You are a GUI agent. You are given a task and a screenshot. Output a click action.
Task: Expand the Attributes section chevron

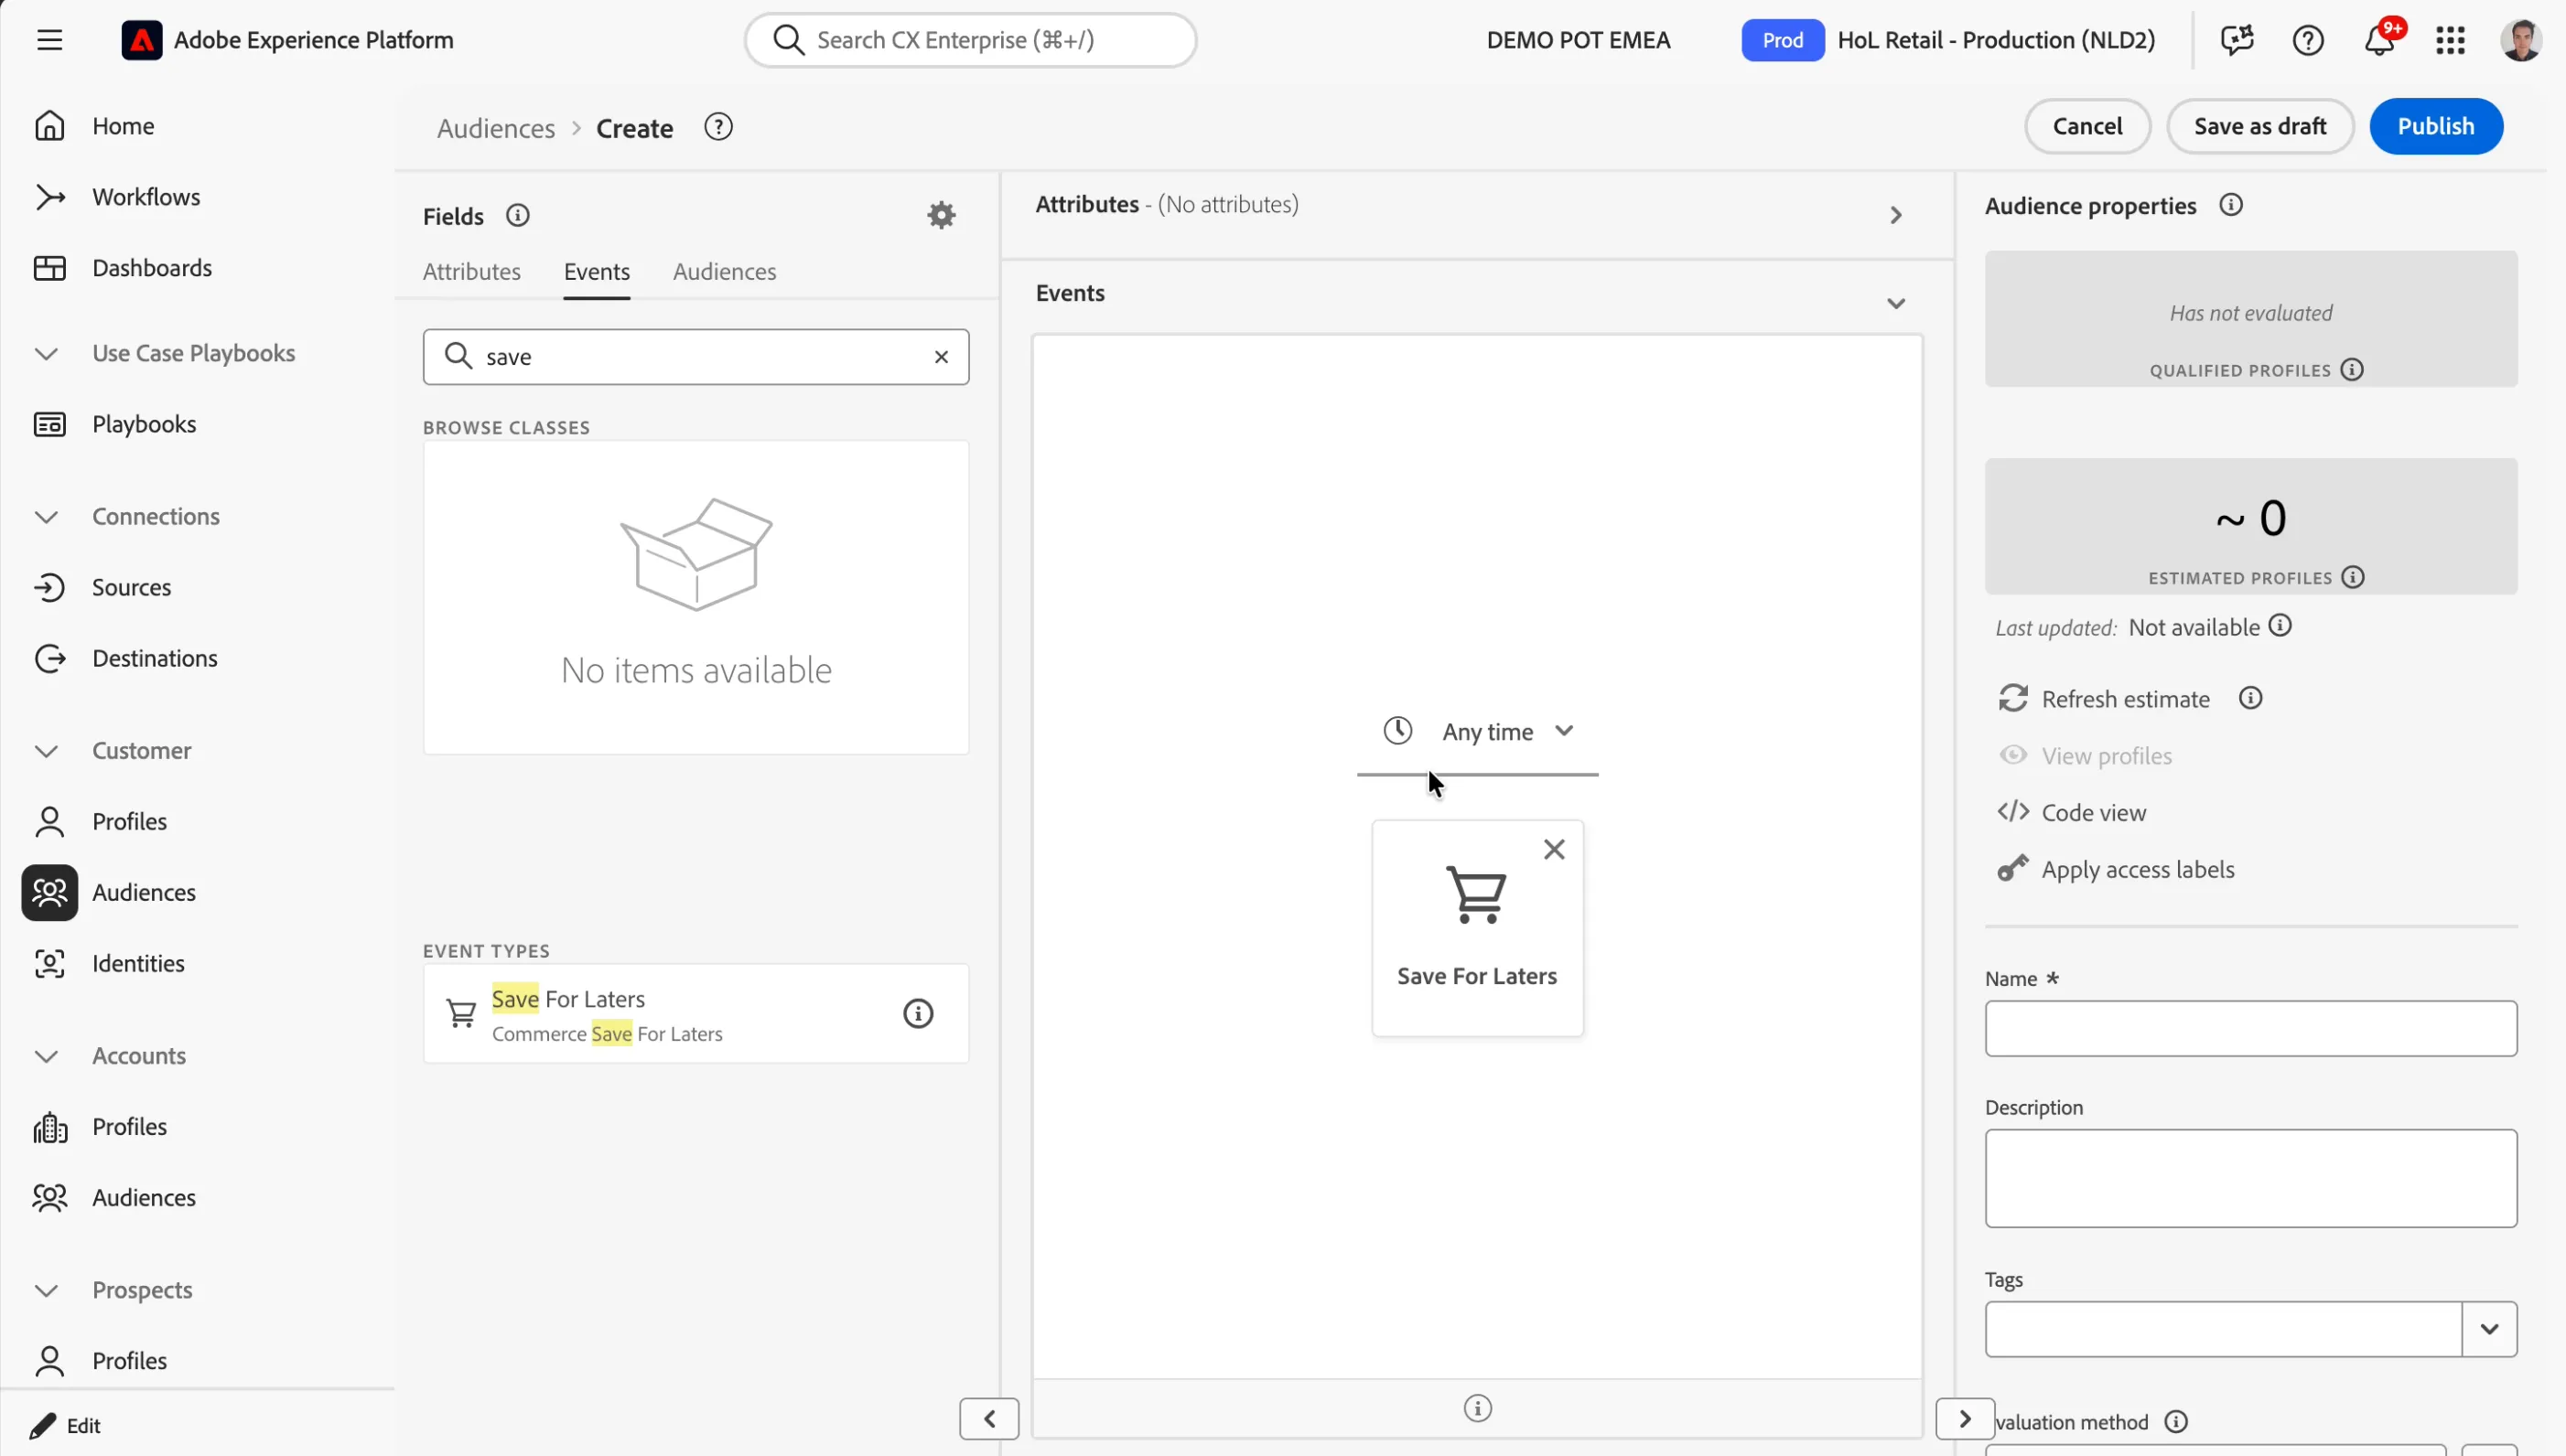coord(1896,215)
